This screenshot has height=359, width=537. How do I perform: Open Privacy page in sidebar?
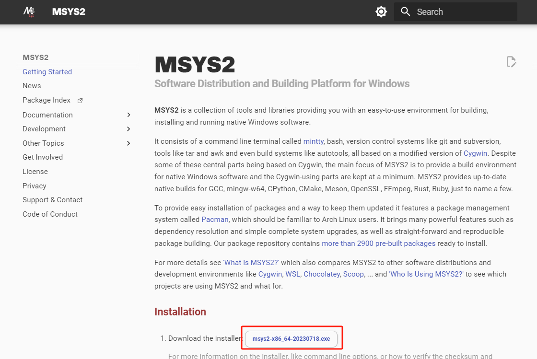coord(34,186)
